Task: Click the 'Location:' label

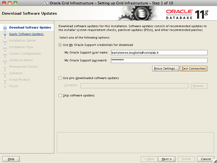Action: [x=71, y=85]
